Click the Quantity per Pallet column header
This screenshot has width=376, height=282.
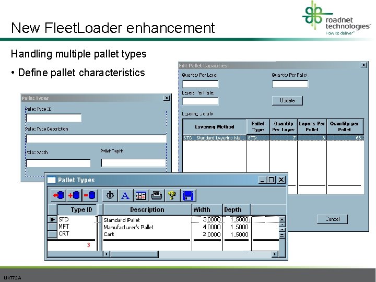pyautogui.click(x=344, y=126)
